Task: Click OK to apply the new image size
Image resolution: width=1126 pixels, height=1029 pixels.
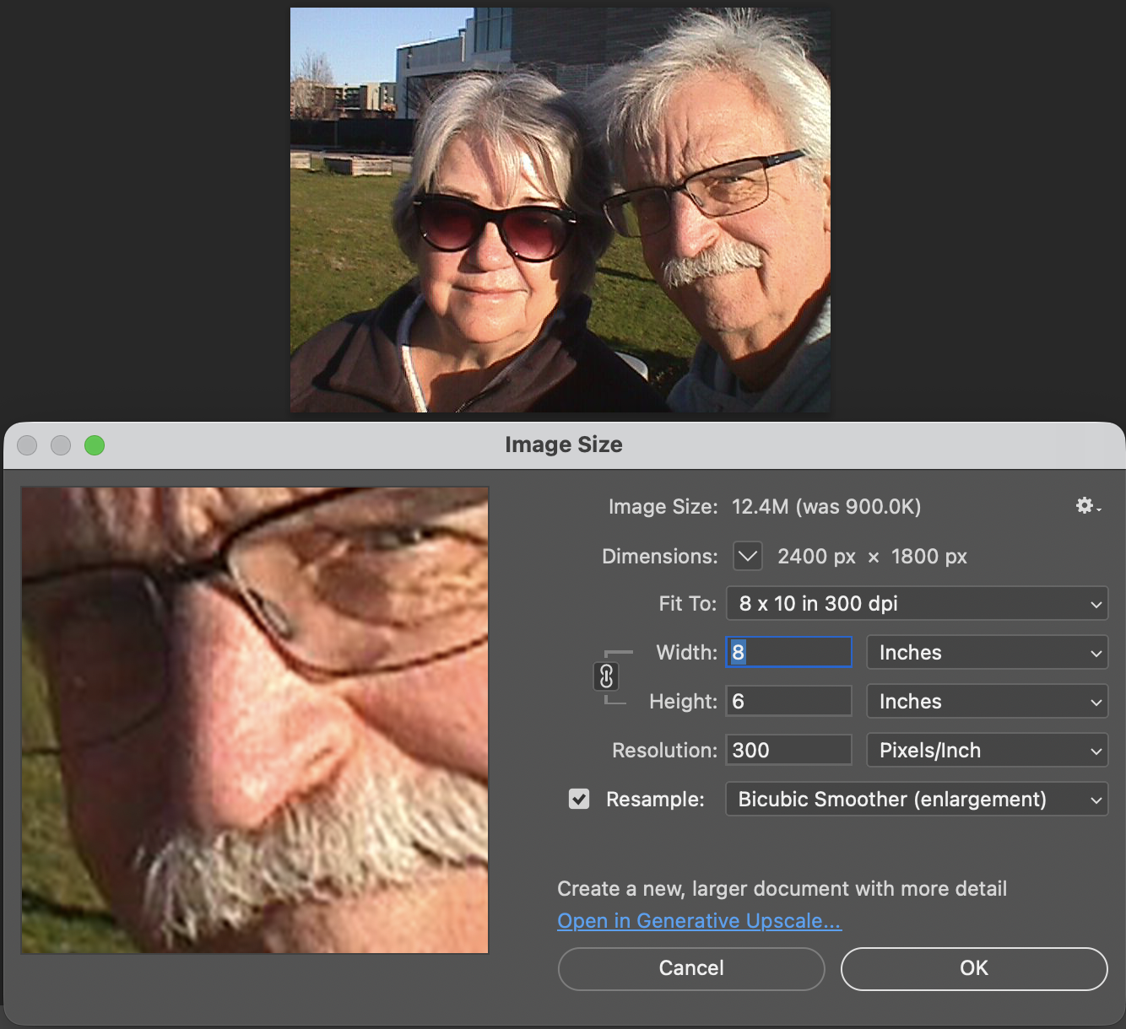Action: [x=972, y=968]
